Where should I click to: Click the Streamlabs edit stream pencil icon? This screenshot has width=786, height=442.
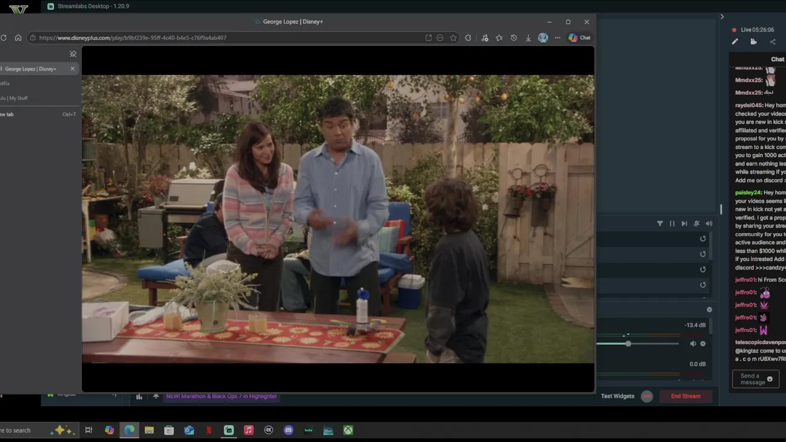[735, 42]
